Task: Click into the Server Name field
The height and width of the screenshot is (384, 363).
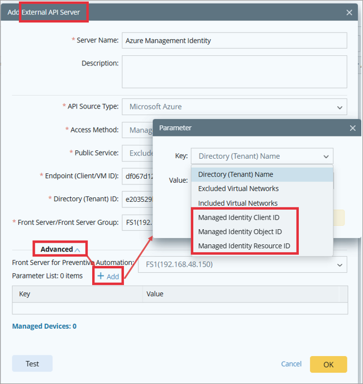Action: (234, 41)
